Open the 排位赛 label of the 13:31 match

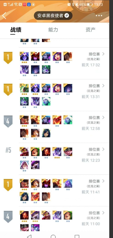tap(94, 86)
